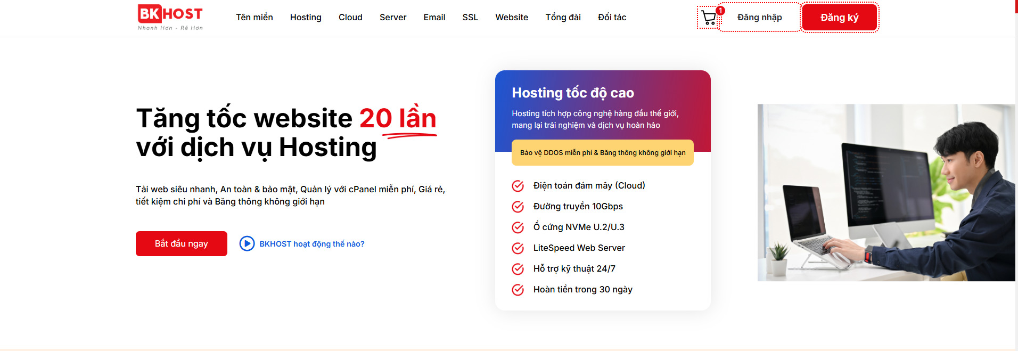Open the Tên miền menu
Screen dimensions: 1018x351
[254, 18]
